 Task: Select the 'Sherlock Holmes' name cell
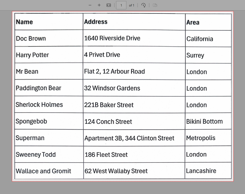(x=39, y=105)
